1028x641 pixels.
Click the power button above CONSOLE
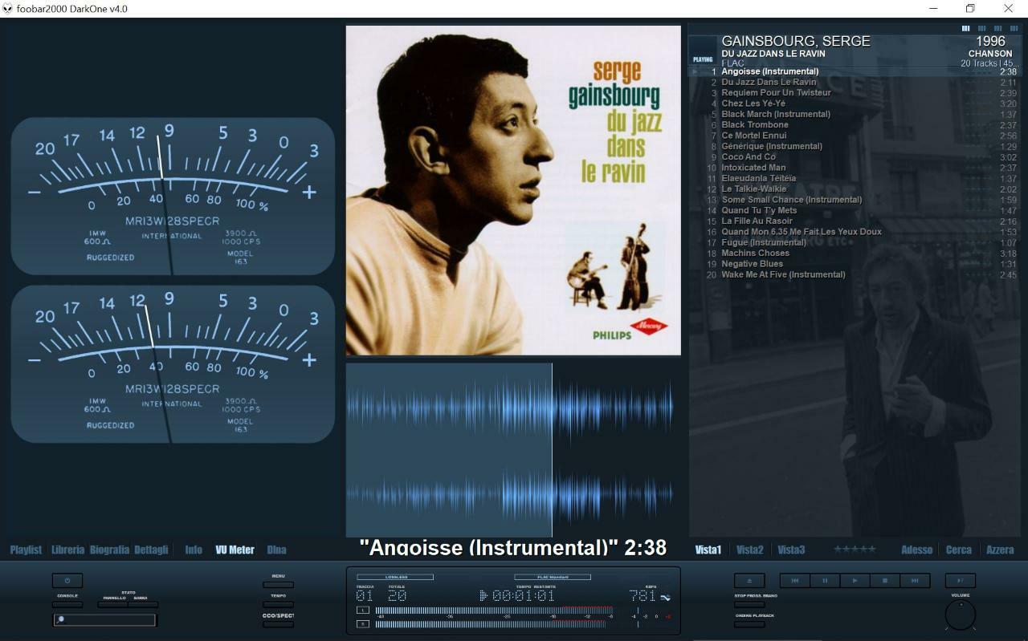tap(67, 580)
